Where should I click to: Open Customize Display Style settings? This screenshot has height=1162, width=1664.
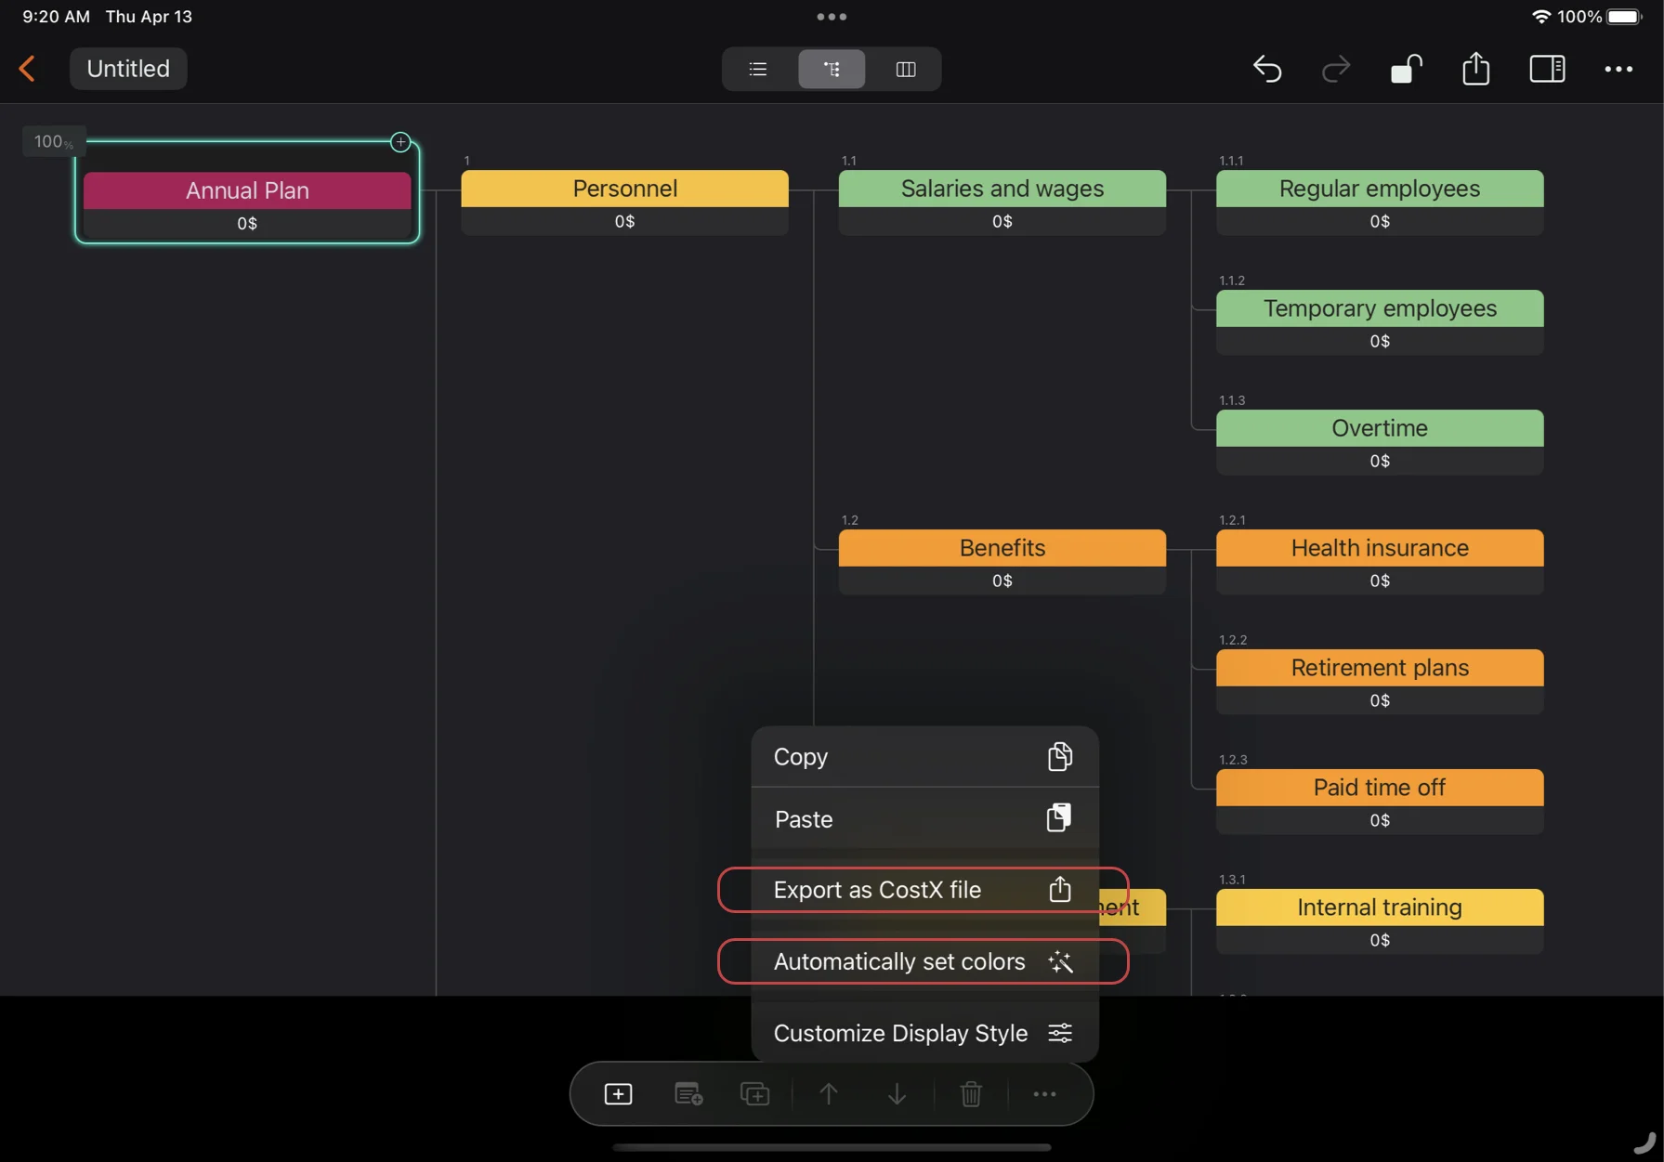point(924,1033)
